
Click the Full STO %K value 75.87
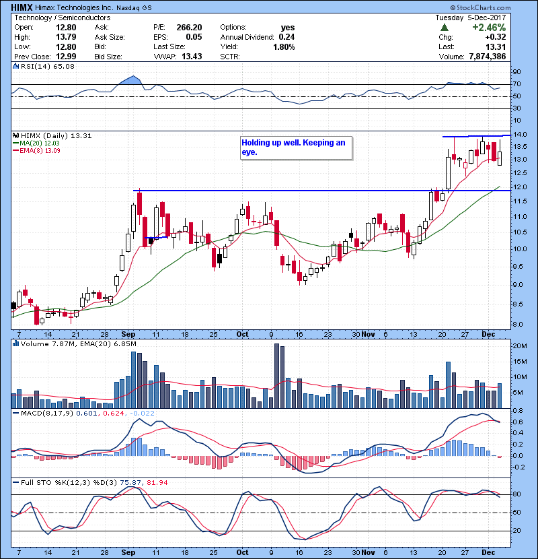(130, 482)
